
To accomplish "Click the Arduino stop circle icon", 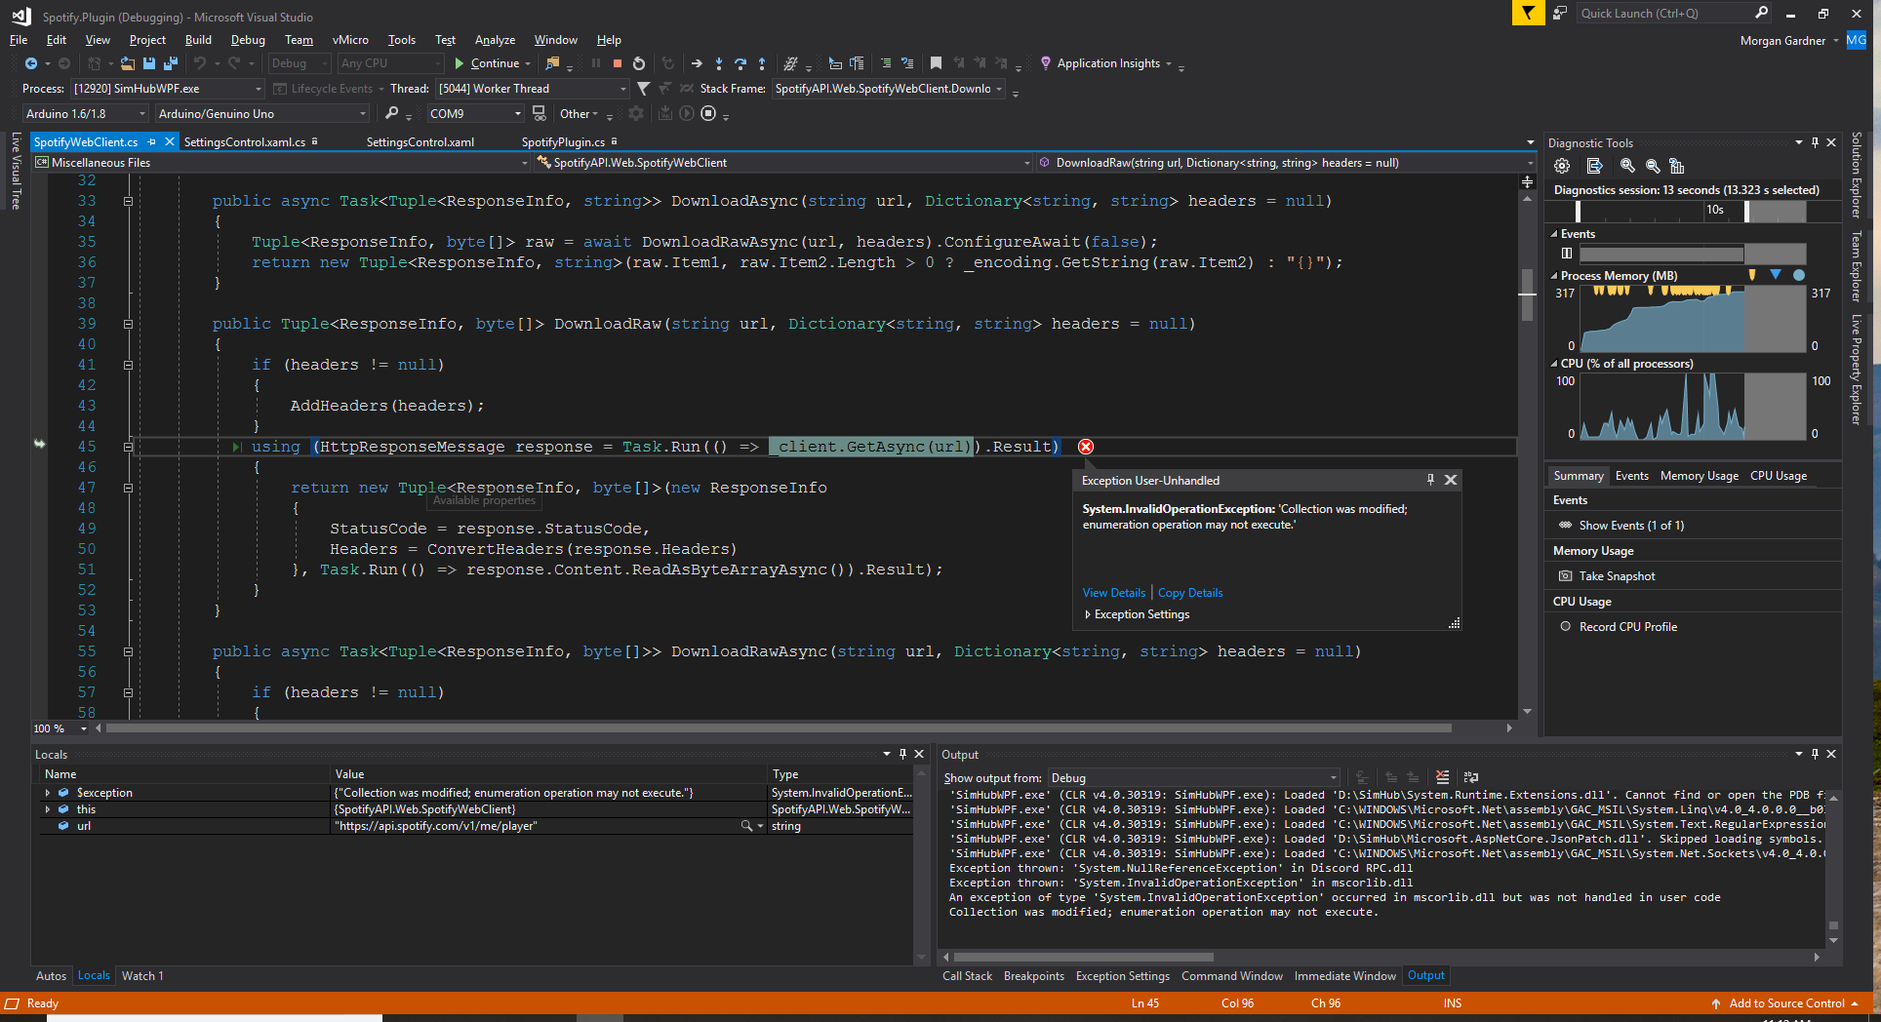I will (708, 113).
